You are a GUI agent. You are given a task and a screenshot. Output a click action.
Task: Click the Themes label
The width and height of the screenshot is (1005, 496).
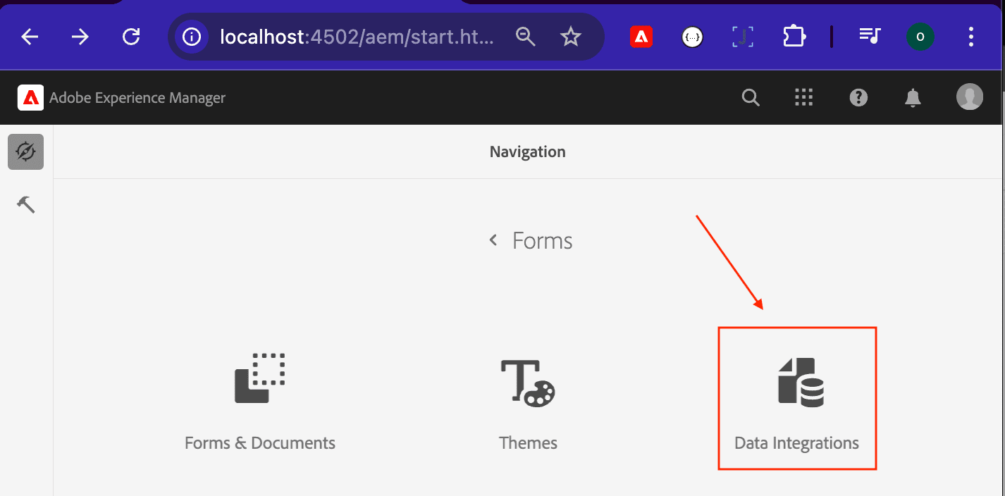(x=528, y=443)
